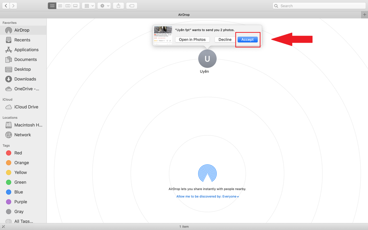The height and width of the screenshot is (230, 368).
Task: Click the Desktop sidebar icon
Action: tap(9, 69)
